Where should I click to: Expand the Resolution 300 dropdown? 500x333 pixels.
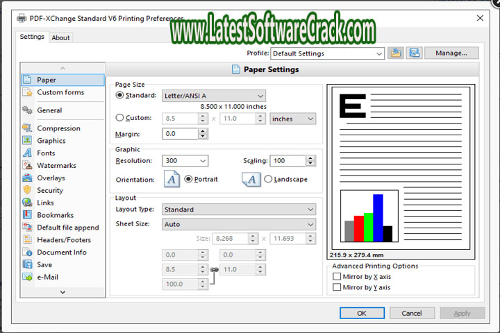185,161
